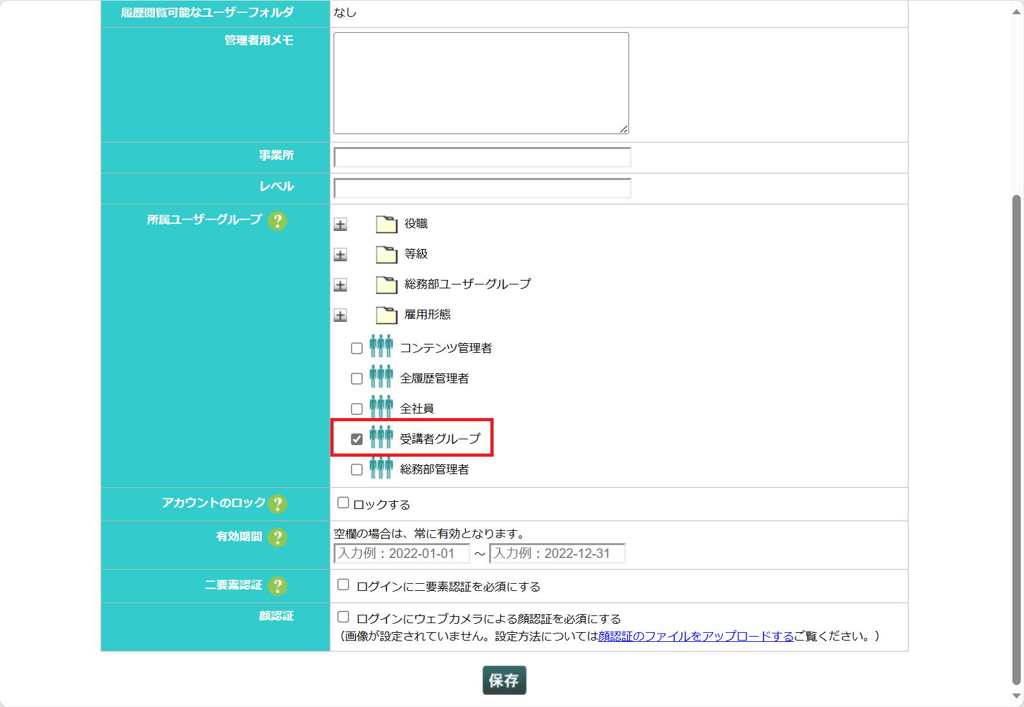Click help icon beside アカウントのロック

pyautogui.click(x=277, y=504)
